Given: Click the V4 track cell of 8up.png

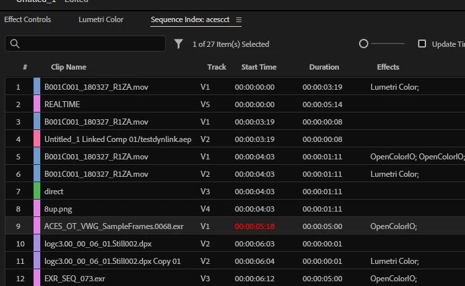Looking at the screenshot, I should (x=205, y=209).
